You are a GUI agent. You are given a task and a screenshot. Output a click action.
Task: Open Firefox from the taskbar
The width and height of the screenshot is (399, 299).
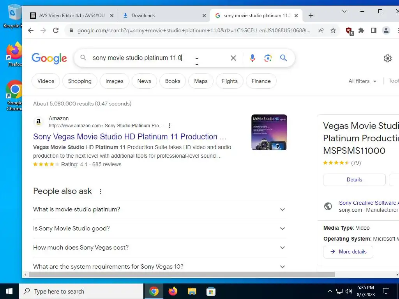point(173,291)
